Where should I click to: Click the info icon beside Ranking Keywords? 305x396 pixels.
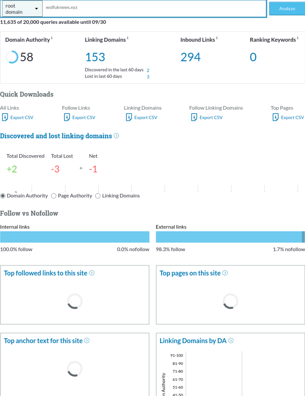(298, 38)
